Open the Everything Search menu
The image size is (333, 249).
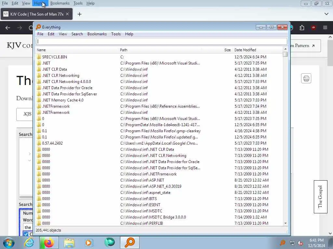tap(77, 34)
